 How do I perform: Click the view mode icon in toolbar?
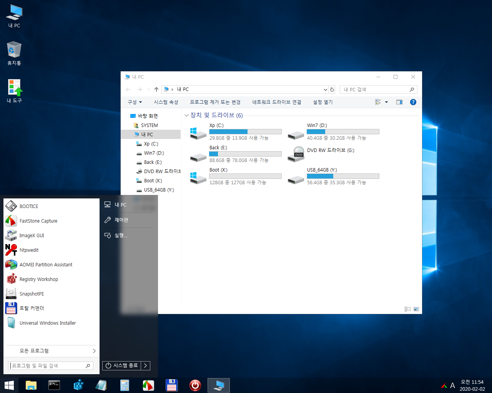tap(378, 102)
